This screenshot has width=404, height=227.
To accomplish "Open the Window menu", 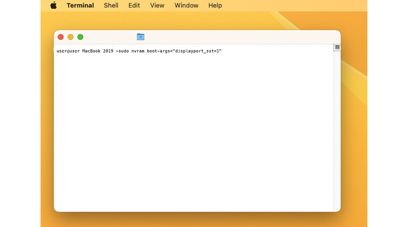I will (x=186, y=6).
